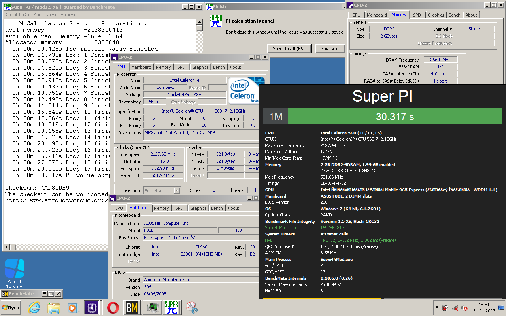Click the Name field Intel Celeron M
Screen dimensions: 506x316
[x=185, y=80]
